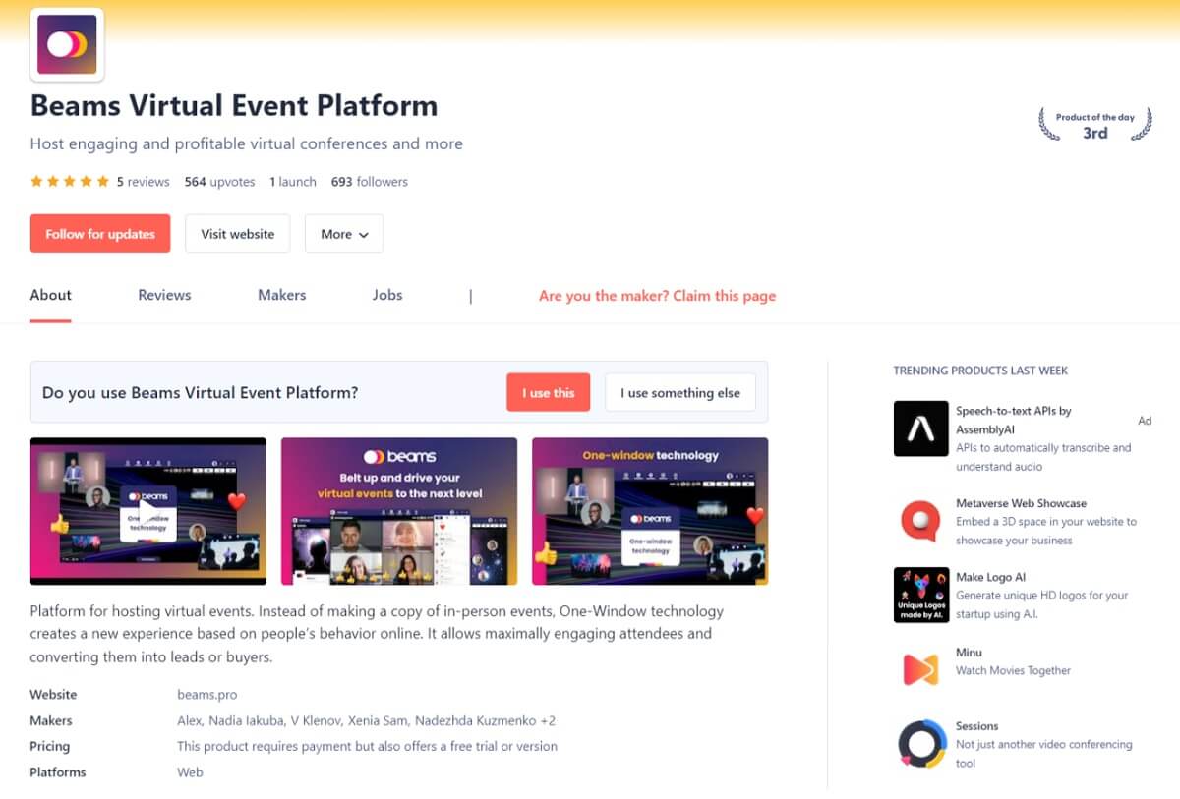This screenshot has height=799, width=1180.
Task: Click the Sessions video conferencing icon
Action: (x=920, y=744)
